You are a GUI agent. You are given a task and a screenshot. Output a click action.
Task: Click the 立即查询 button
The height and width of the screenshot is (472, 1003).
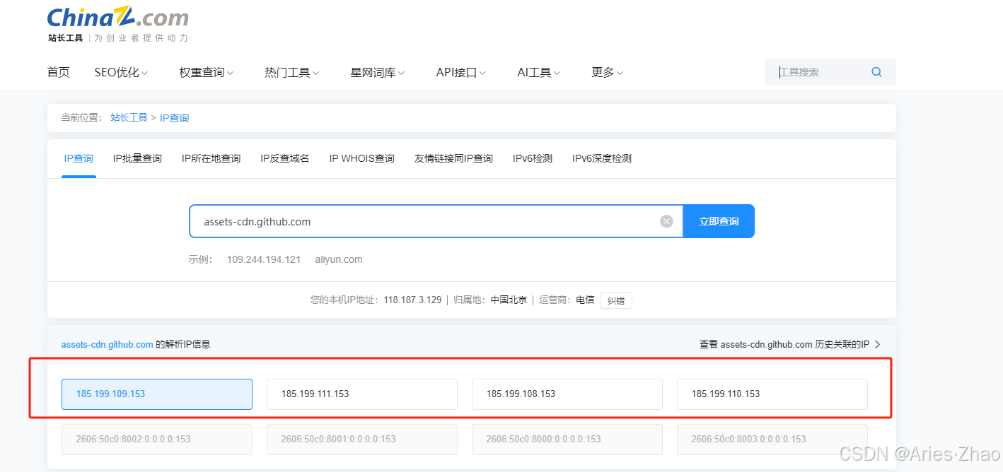(719, 222)
